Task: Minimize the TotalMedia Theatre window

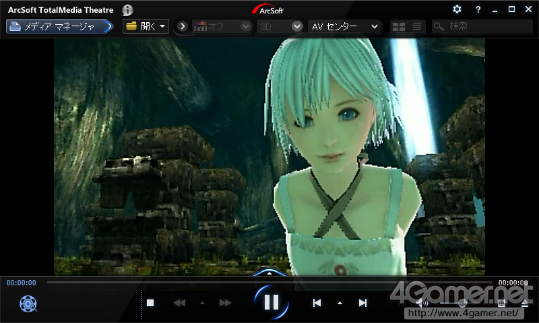Action: (x=495, y=10)
